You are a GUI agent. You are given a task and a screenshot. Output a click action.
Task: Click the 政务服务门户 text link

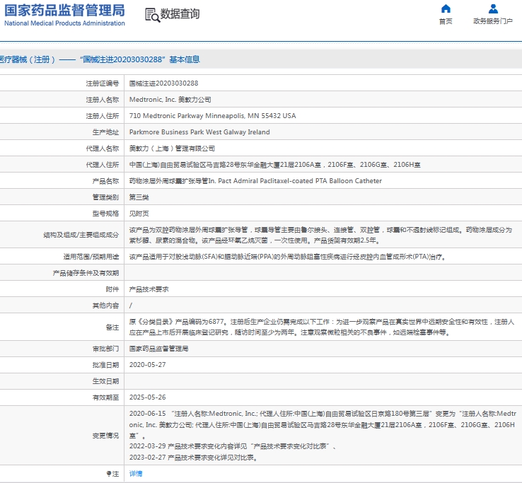[x=493, y=21]
